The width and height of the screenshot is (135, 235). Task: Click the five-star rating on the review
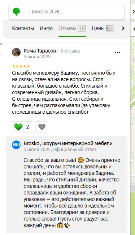(21, 66)
